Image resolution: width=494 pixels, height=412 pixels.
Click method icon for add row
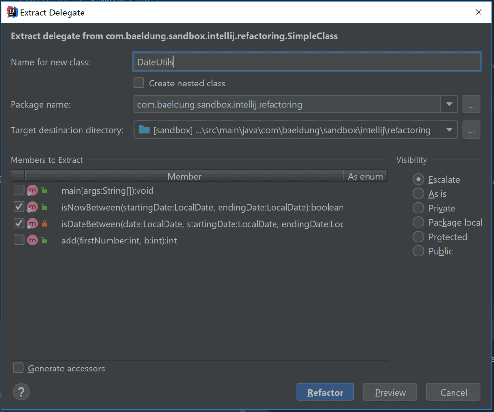pos(32,241)
